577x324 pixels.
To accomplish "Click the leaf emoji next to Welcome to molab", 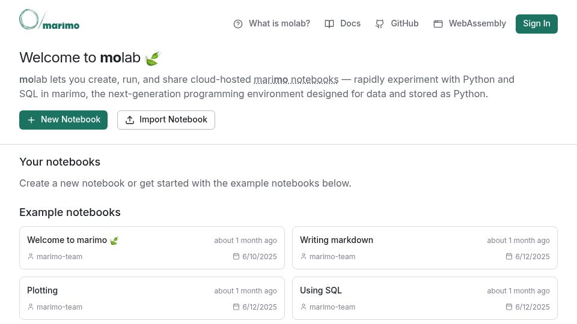I will pyautogui.click(x=152, y=58).
